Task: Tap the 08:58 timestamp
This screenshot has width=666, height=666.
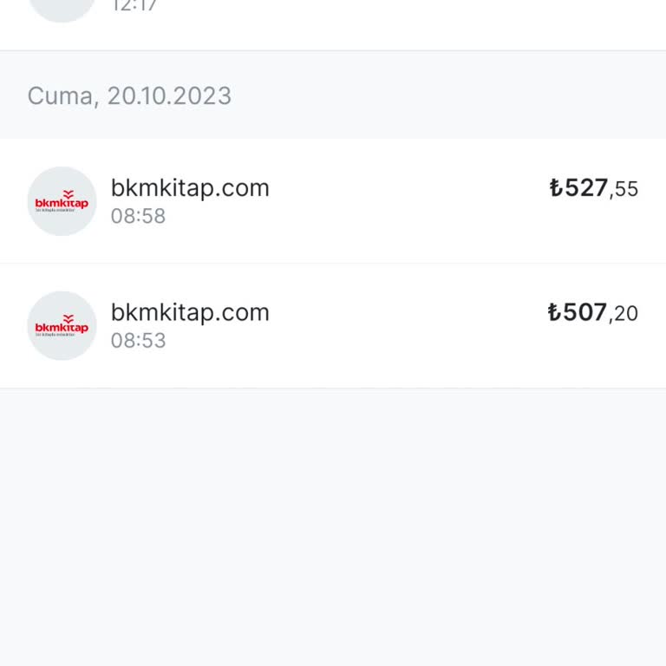Action: point(138,216)
